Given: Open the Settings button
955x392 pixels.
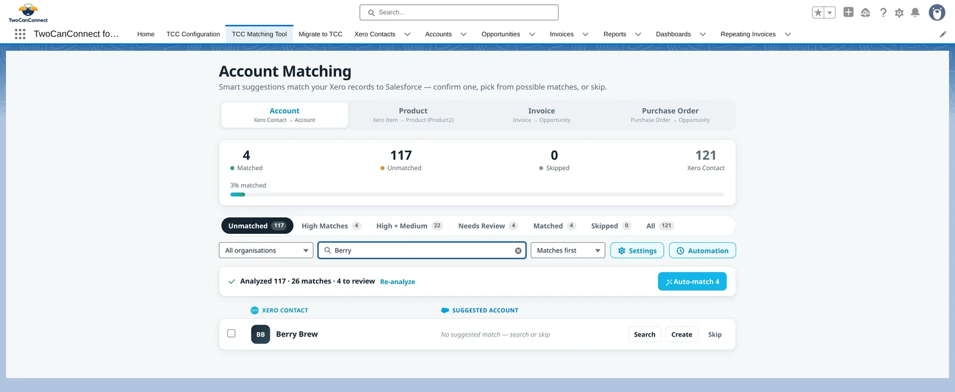Looking at the screenshot, I should click(x=637, y=251).
